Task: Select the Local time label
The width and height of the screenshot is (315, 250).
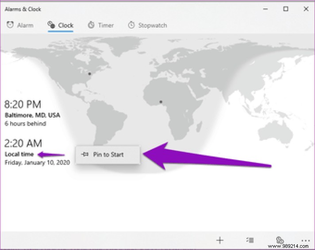Action: click(x=19, y=154)
